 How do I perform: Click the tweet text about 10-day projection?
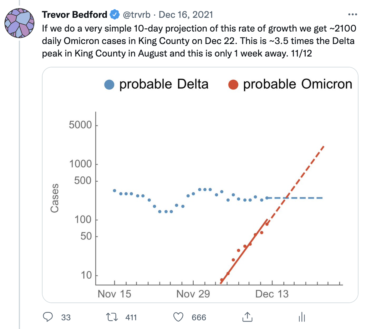coord(199,41)
